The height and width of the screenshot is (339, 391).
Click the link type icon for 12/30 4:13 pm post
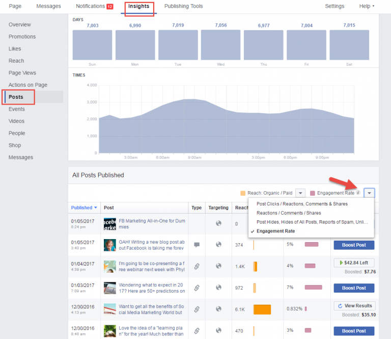click(197, 309)
